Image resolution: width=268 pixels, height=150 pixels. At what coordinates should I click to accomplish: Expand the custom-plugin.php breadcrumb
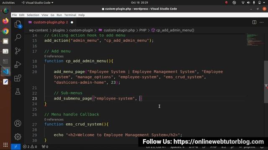point(119,30)
